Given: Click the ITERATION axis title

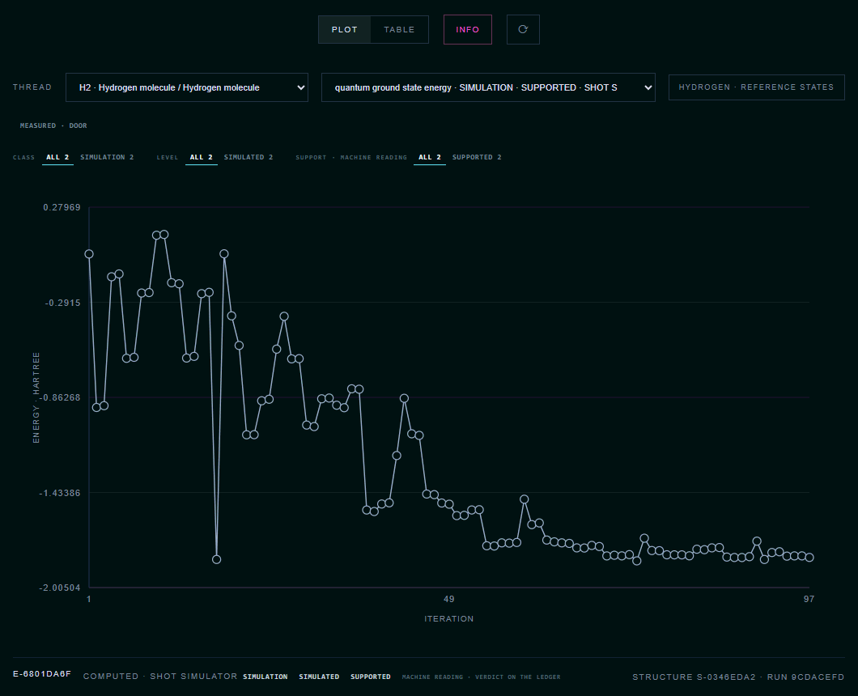Looking at the screenshot, I should click(448, 619).
